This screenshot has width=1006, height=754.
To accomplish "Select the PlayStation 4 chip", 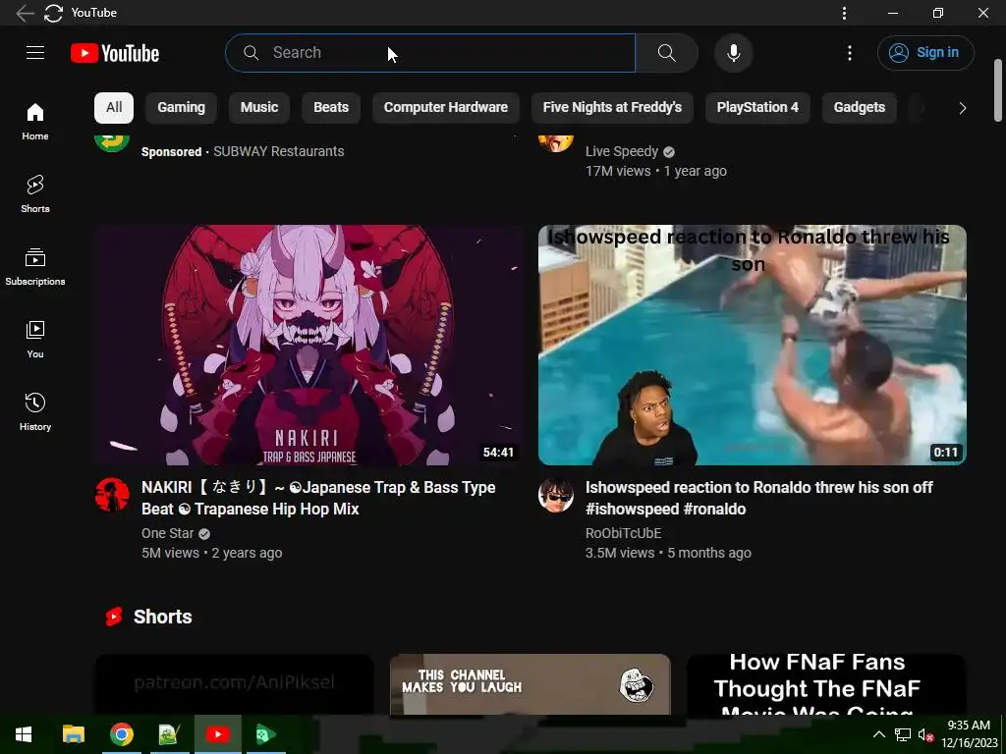I will 757,107.
